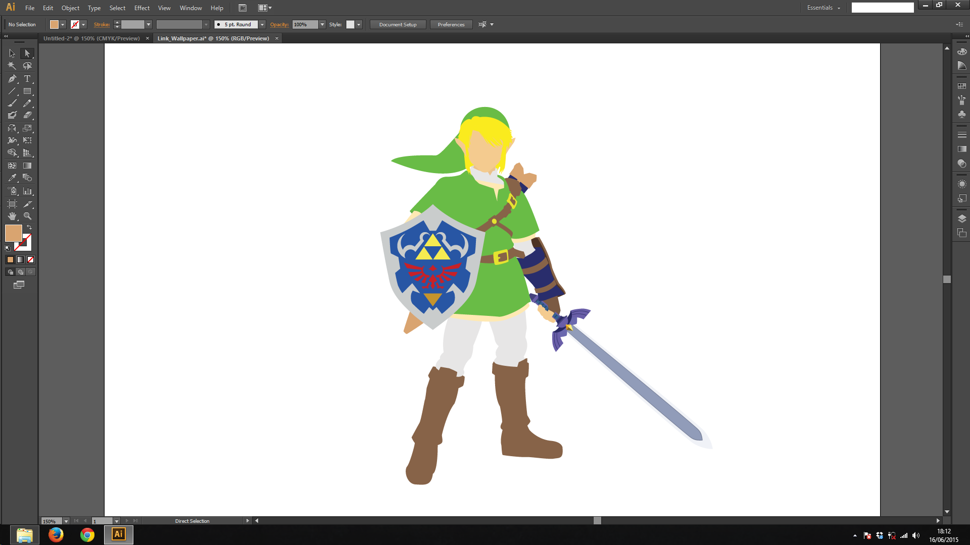
Task: Open the Transparency panel icon
Action: coord(962,163)
